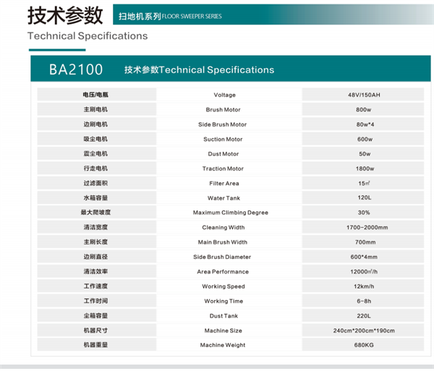This screenshot has height=371, width=434.
Task: Click the '最大爬坡度' row label
Action: 95,212
